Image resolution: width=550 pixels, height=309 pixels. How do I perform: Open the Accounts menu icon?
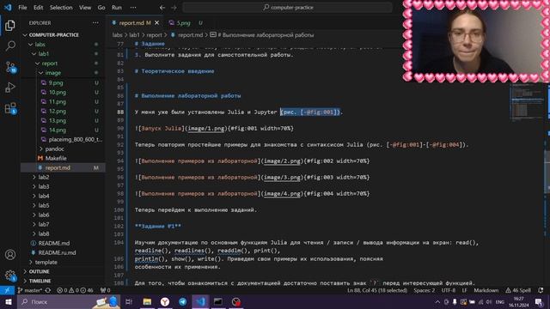[10, 255]
